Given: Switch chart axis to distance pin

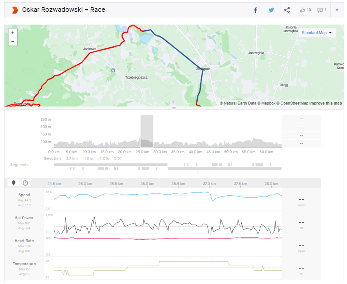Looking at the screenshot, I should [x=14, y=183].
